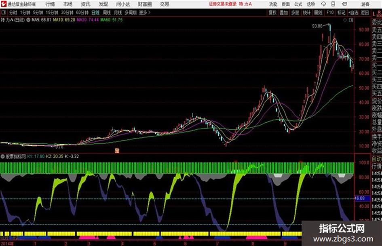This screenshot has height=246, width=382.
Task: Click the K1: 17.80 indicator value
Action: 36,156
